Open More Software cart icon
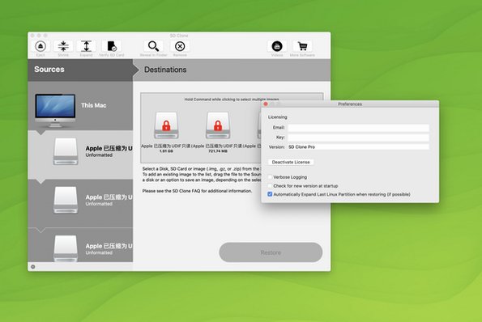Image resolution: width=482 pixels, height=322 pixels. 302,46
